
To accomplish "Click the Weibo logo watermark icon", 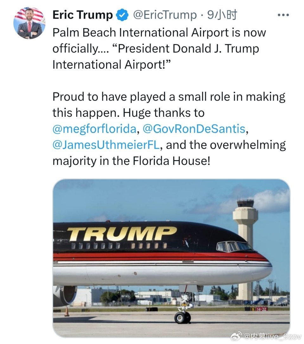I will tap(237, 336).
